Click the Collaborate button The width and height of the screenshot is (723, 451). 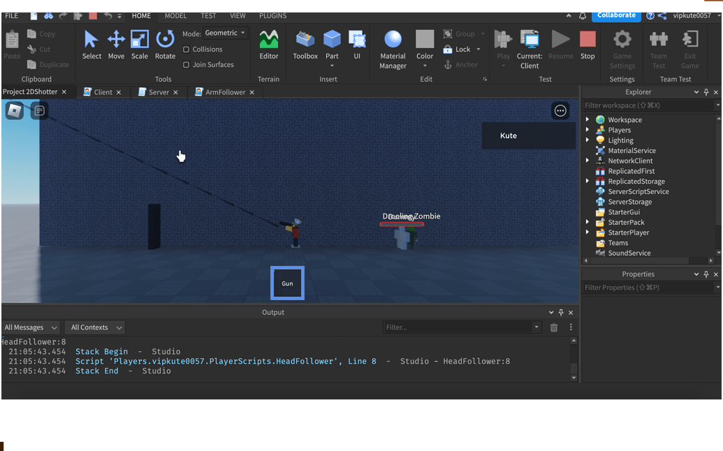tap(616, 14)
